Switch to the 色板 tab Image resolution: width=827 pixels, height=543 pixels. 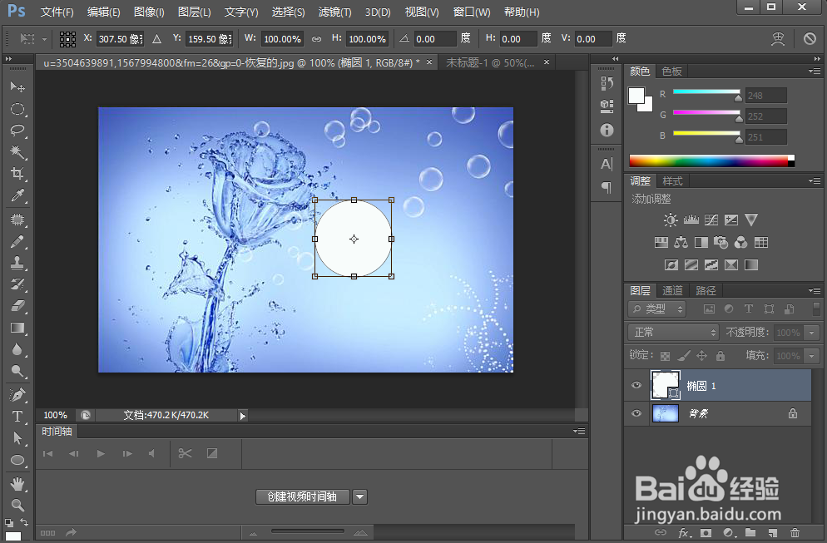click(672, 72)
